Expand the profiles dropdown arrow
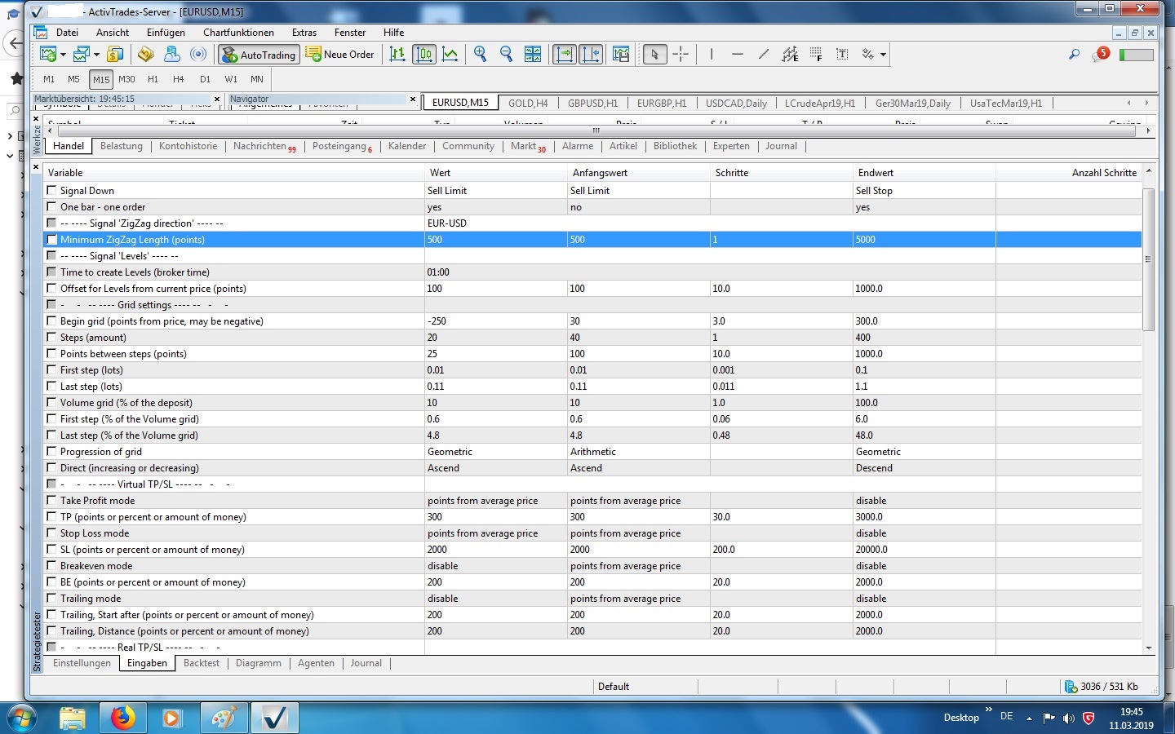Viewport: 1175px width, 734px height. 96,55
